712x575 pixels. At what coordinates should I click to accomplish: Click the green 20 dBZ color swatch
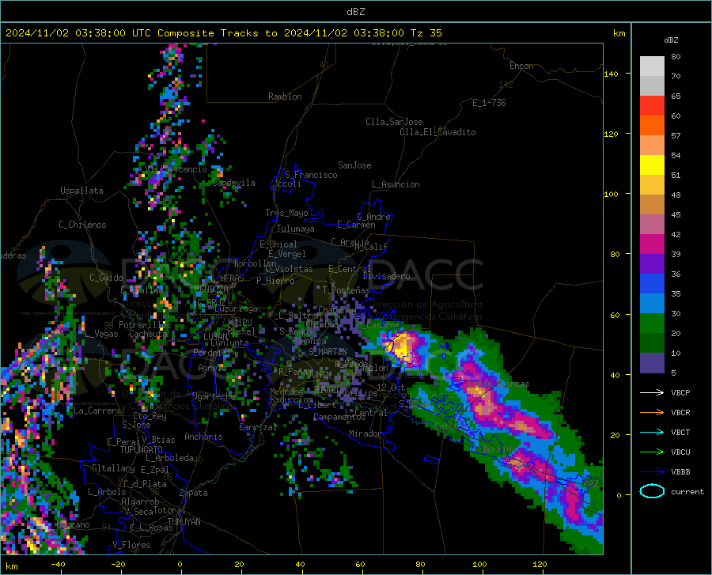click(652, 323)
